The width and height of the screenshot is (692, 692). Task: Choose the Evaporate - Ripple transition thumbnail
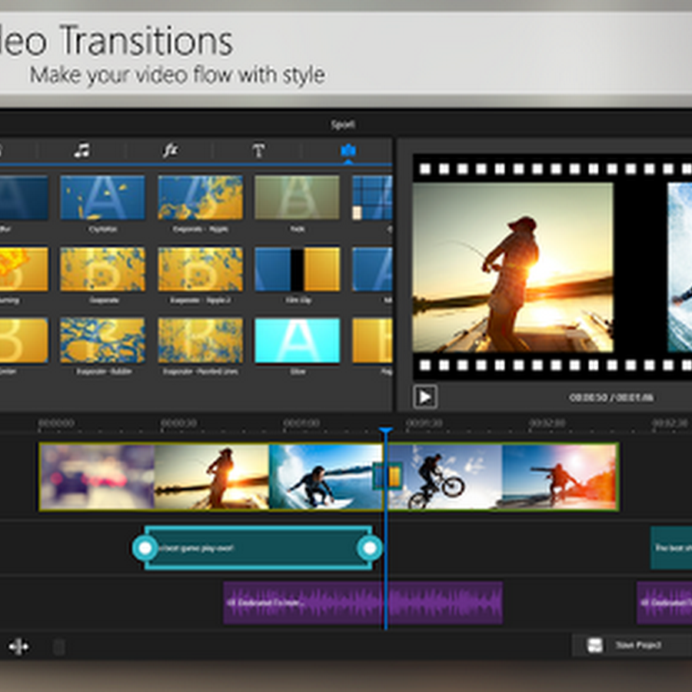coord(200,198)
